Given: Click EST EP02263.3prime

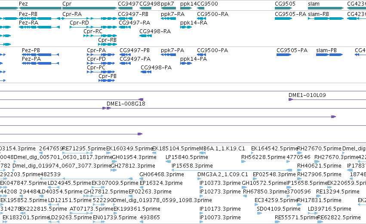Looking at the screenshot, I should 150,192.
